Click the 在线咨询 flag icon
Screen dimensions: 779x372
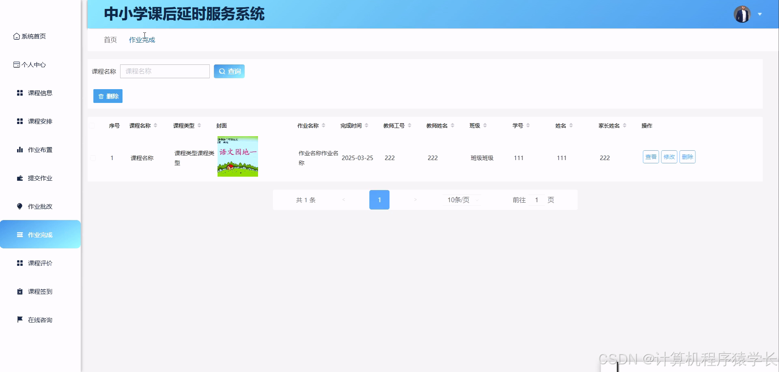(19, 319)
